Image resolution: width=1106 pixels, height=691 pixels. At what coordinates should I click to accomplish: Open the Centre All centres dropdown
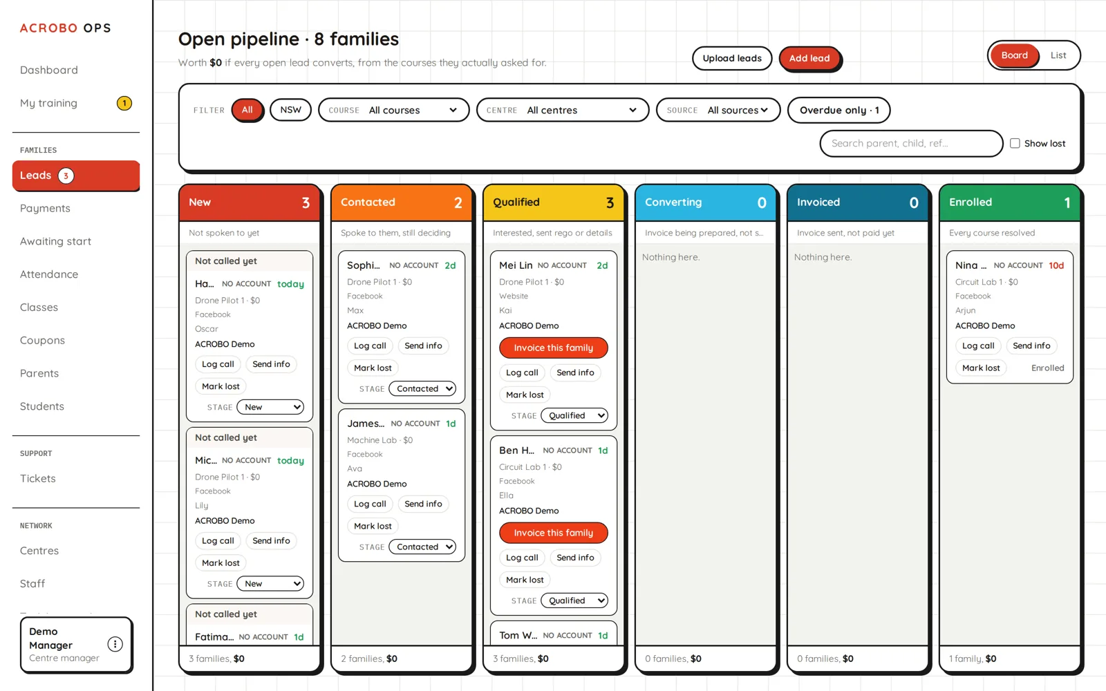(563, 110)
